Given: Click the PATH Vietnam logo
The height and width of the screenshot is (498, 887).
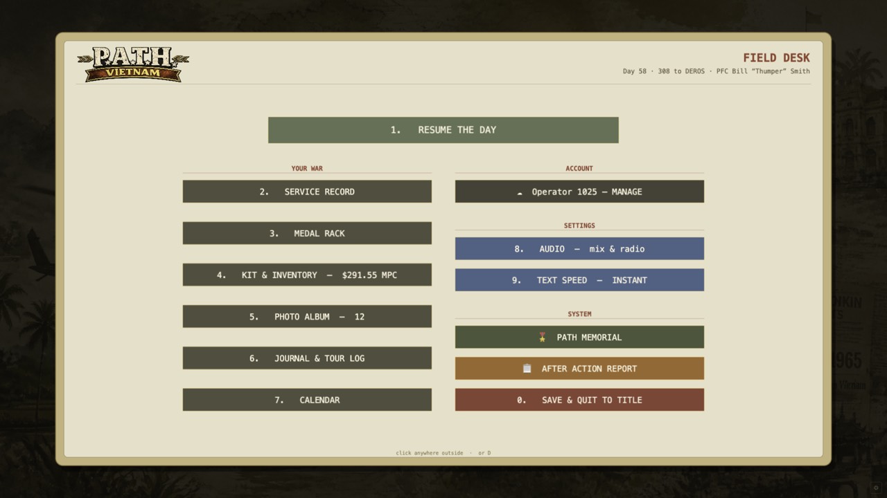Looking at the screenshot, I should pyautogui.click(x=133, y=64).
